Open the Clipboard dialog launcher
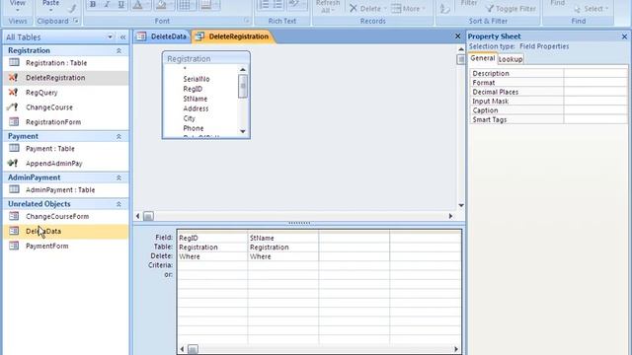Viewport: 632px width, 355px height. [x=76, y=21]
